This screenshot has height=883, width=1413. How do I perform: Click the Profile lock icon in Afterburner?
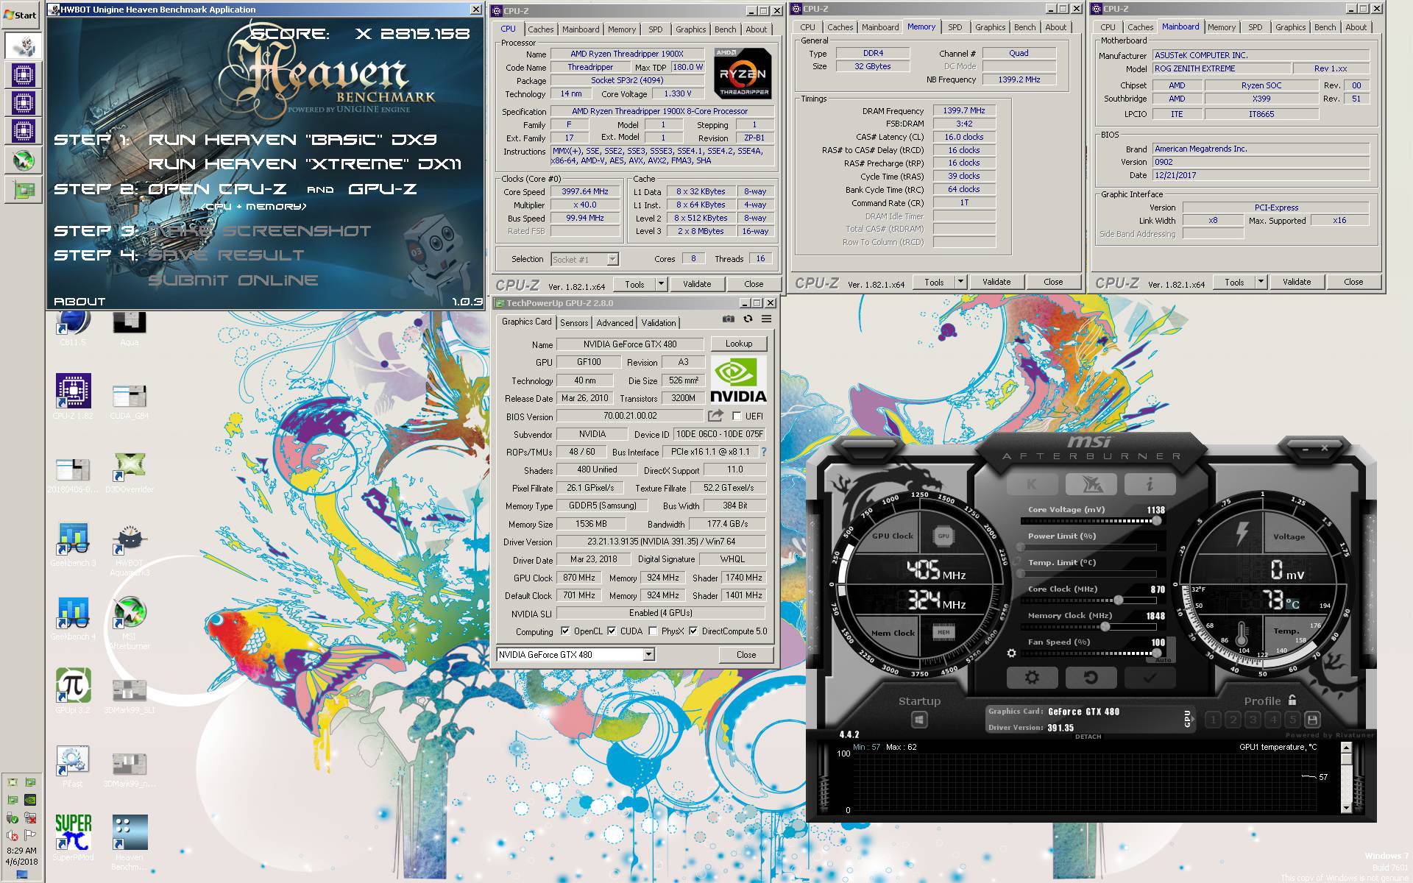(x=1292, y=700)
